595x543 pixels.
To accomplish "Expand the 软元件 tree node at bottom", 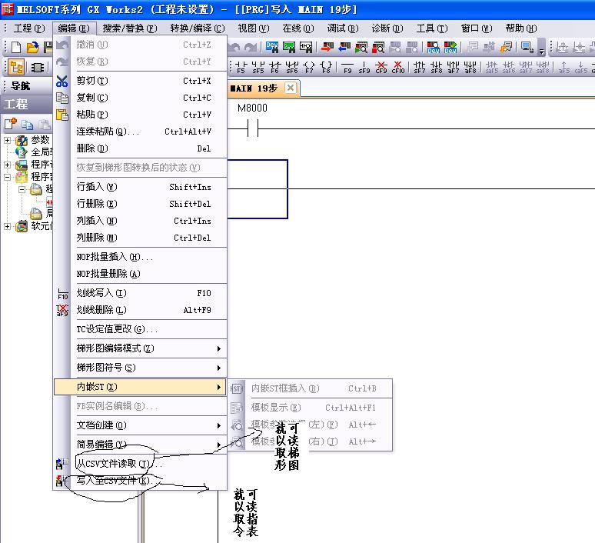I will [8, 226].
